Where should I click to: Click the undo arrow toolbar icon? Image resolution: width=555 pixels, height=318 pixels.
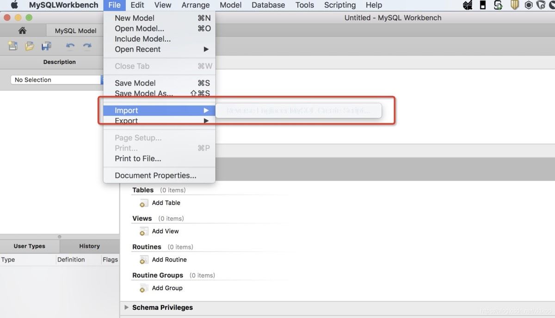click(x=70, y=46)
